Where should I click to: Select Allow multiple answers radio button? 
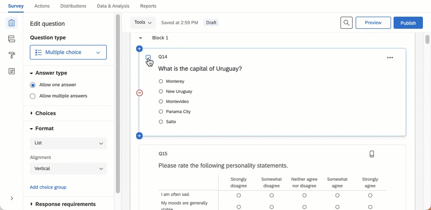coord(33,96)
